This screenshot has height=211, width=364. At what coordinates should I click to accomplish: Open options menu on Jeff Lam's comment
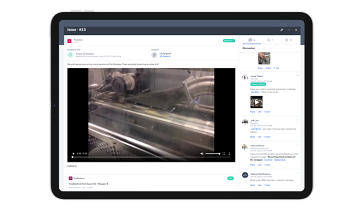298,120
